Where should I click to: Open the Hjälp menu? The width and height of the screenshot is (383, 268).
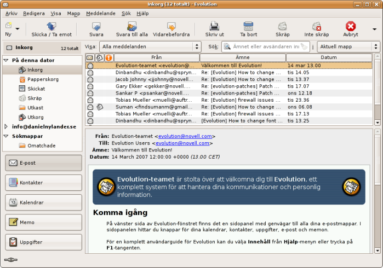click(x=142, y=14)
